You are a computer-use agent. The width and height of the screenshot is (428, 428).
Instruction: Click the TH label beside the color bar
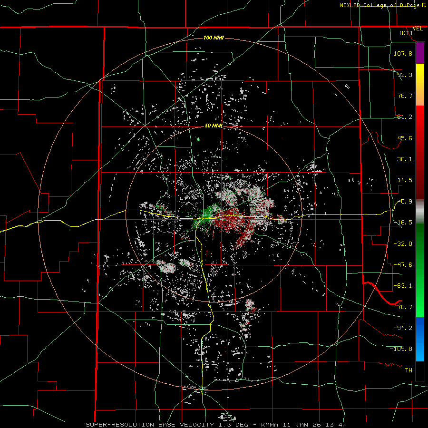tap(409, 370)
